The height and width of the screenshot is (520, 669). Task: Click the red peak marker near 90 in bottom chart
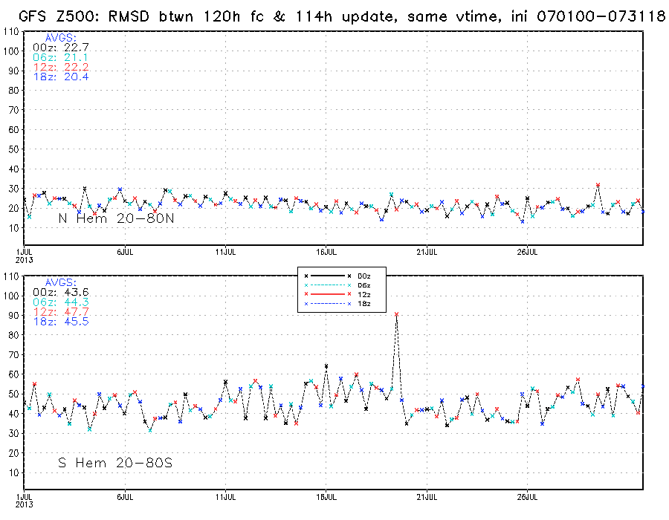[x=397, y=314]
